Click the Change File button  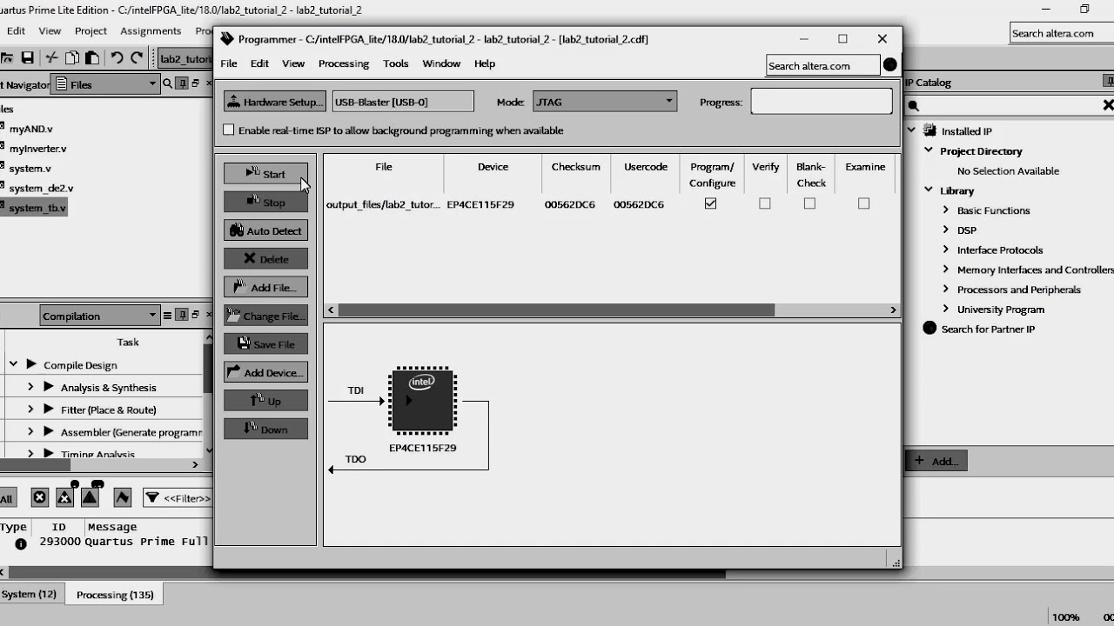click(265, 316)
